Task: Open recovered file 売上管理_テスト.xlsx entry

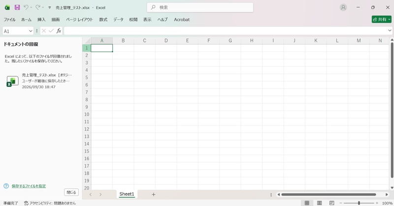Action: (39, 81)
